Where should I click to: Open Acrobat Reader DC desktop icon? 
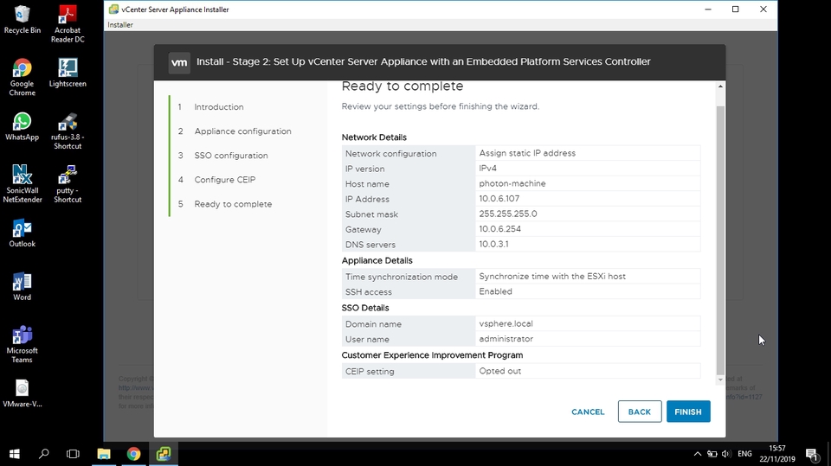coord(68,24)
